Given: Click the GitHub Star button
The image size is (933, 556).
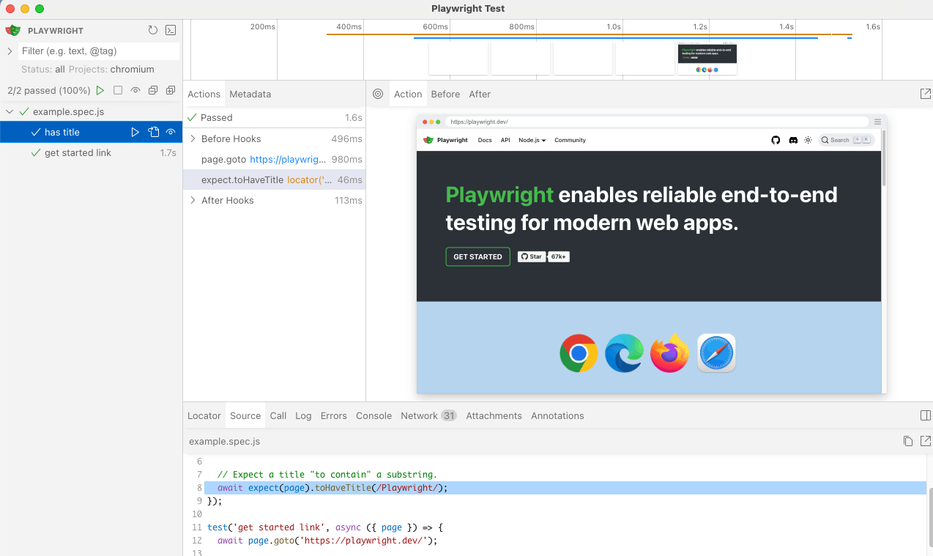Looking at the screenshot, I should pyautogui.click(x=532, y=257).
